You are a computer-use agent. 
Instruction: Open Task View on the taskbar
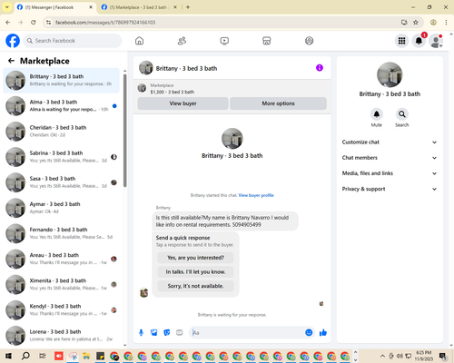point(43,356)
